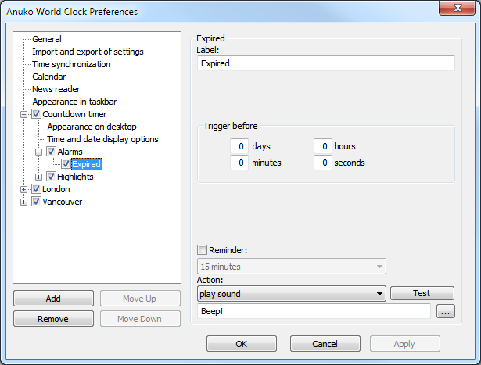This screenshot has height=365, width=481.
Task: Select Appearance in taskbar item
Action: coord(74,102)
